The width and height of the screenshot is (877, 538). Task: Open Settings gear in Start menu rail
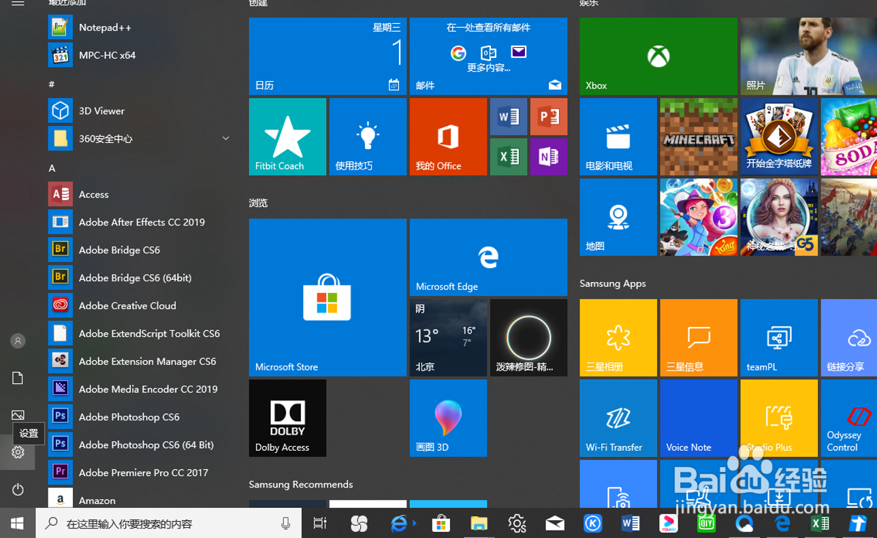click(x=18, y=452)
